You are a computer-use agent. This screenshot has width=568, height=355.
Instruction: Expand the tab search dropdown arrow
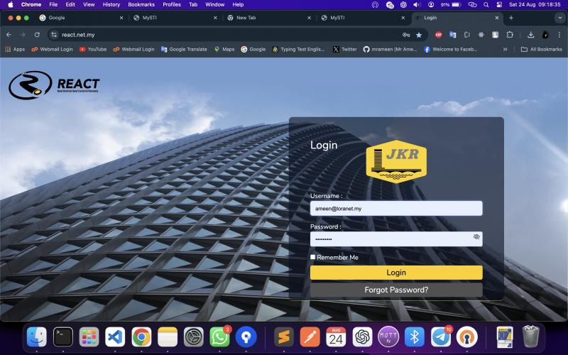coord(559,18)
